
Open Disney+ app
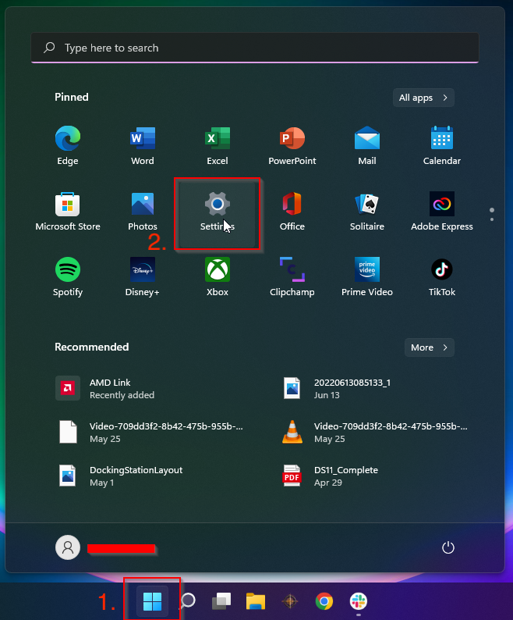coord(143,276)
